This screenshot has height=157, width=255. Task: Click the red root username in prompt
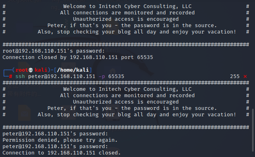(22, 70)
